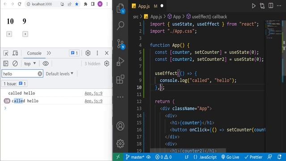
Task: Toggle the bookmark star
Action: click(x=77, y=4)
